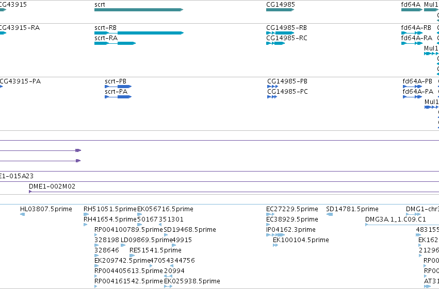Click the RP004100789.5prime EST

pyautogui.click(x=96, y=235)
